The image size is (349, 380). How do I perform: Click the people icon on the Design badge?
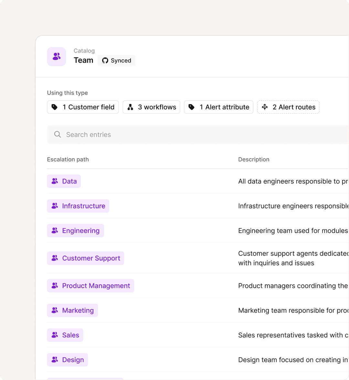click(54, 360)
